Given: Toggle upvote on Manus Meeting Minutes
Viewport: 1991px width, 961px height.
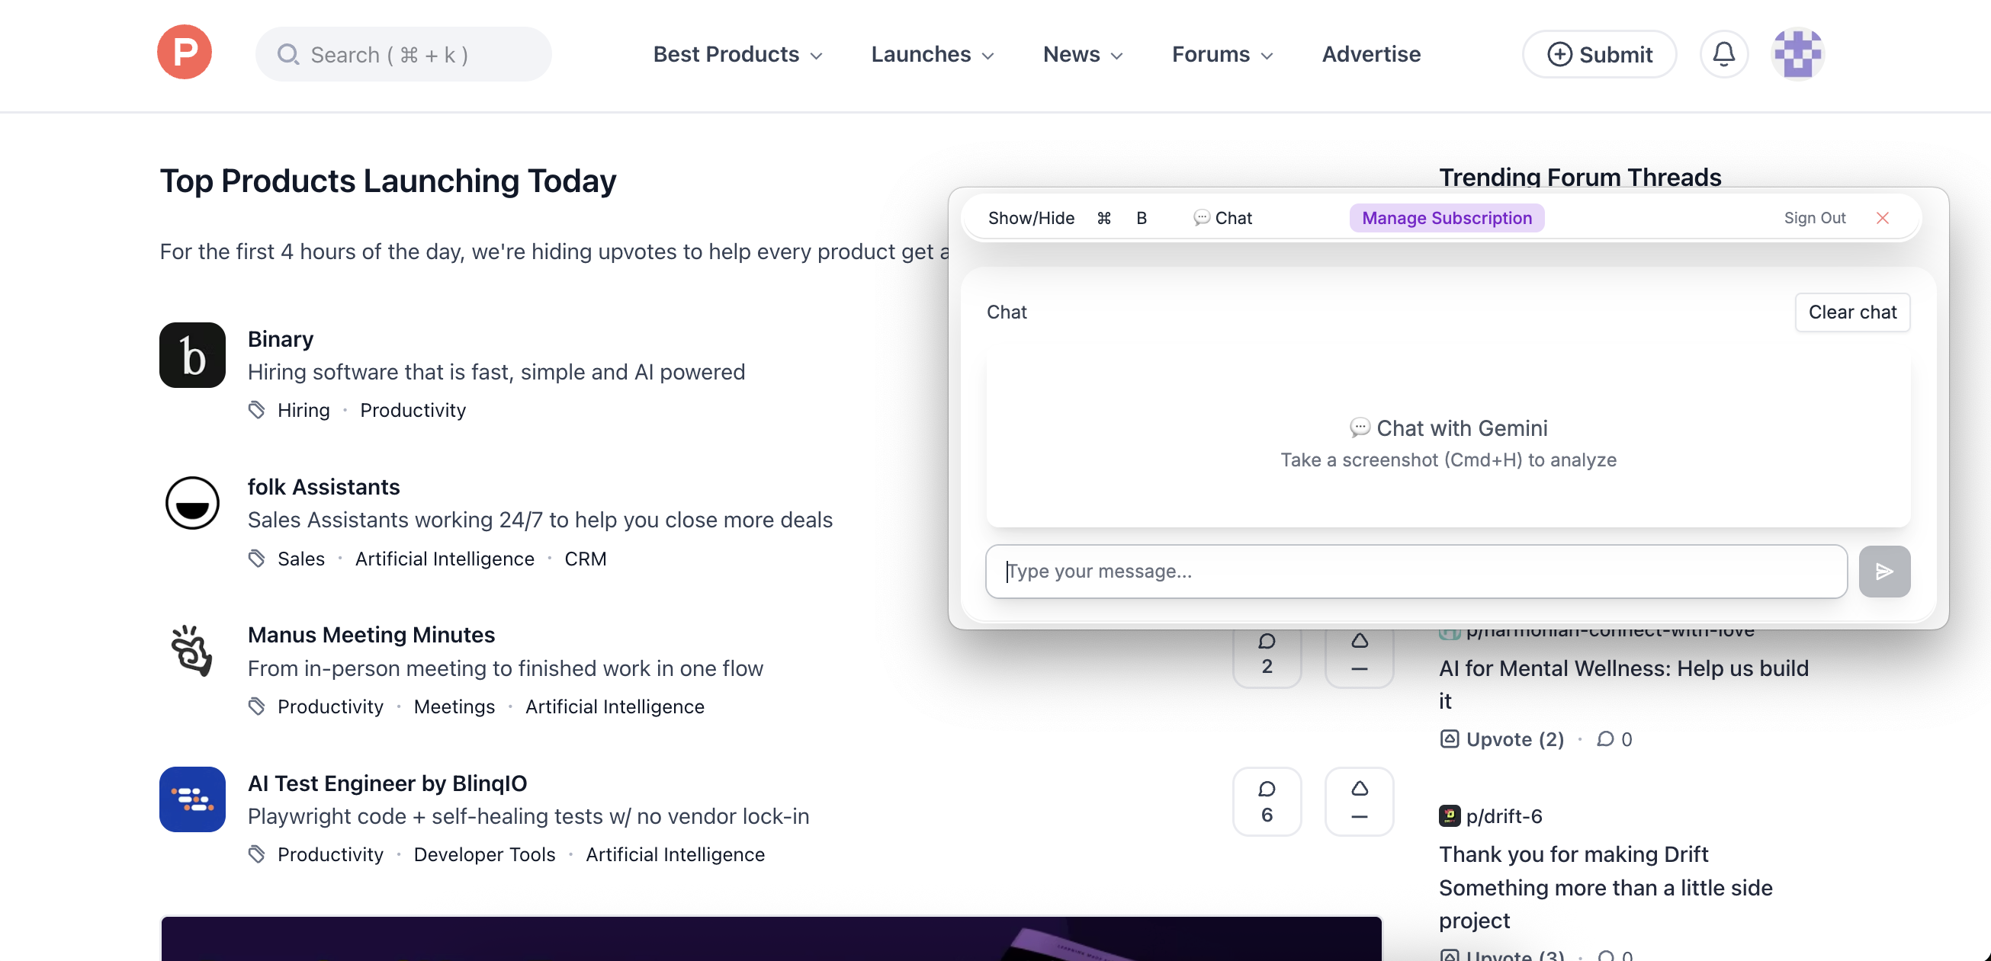Looking at the screenshot, I should [x=1360, y=658].
